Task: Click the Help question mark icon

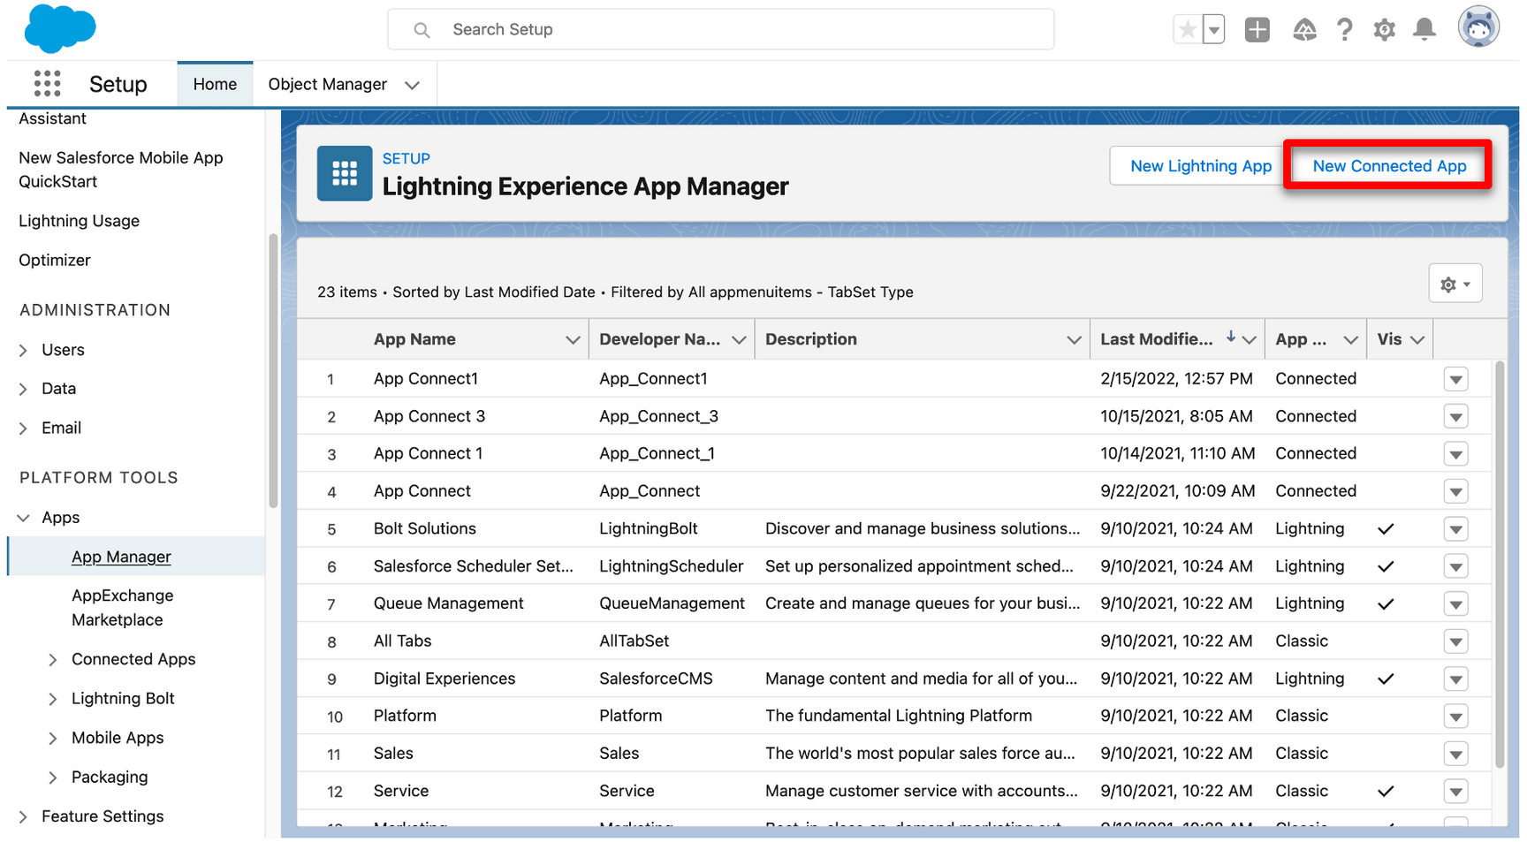Action: 1344,29
